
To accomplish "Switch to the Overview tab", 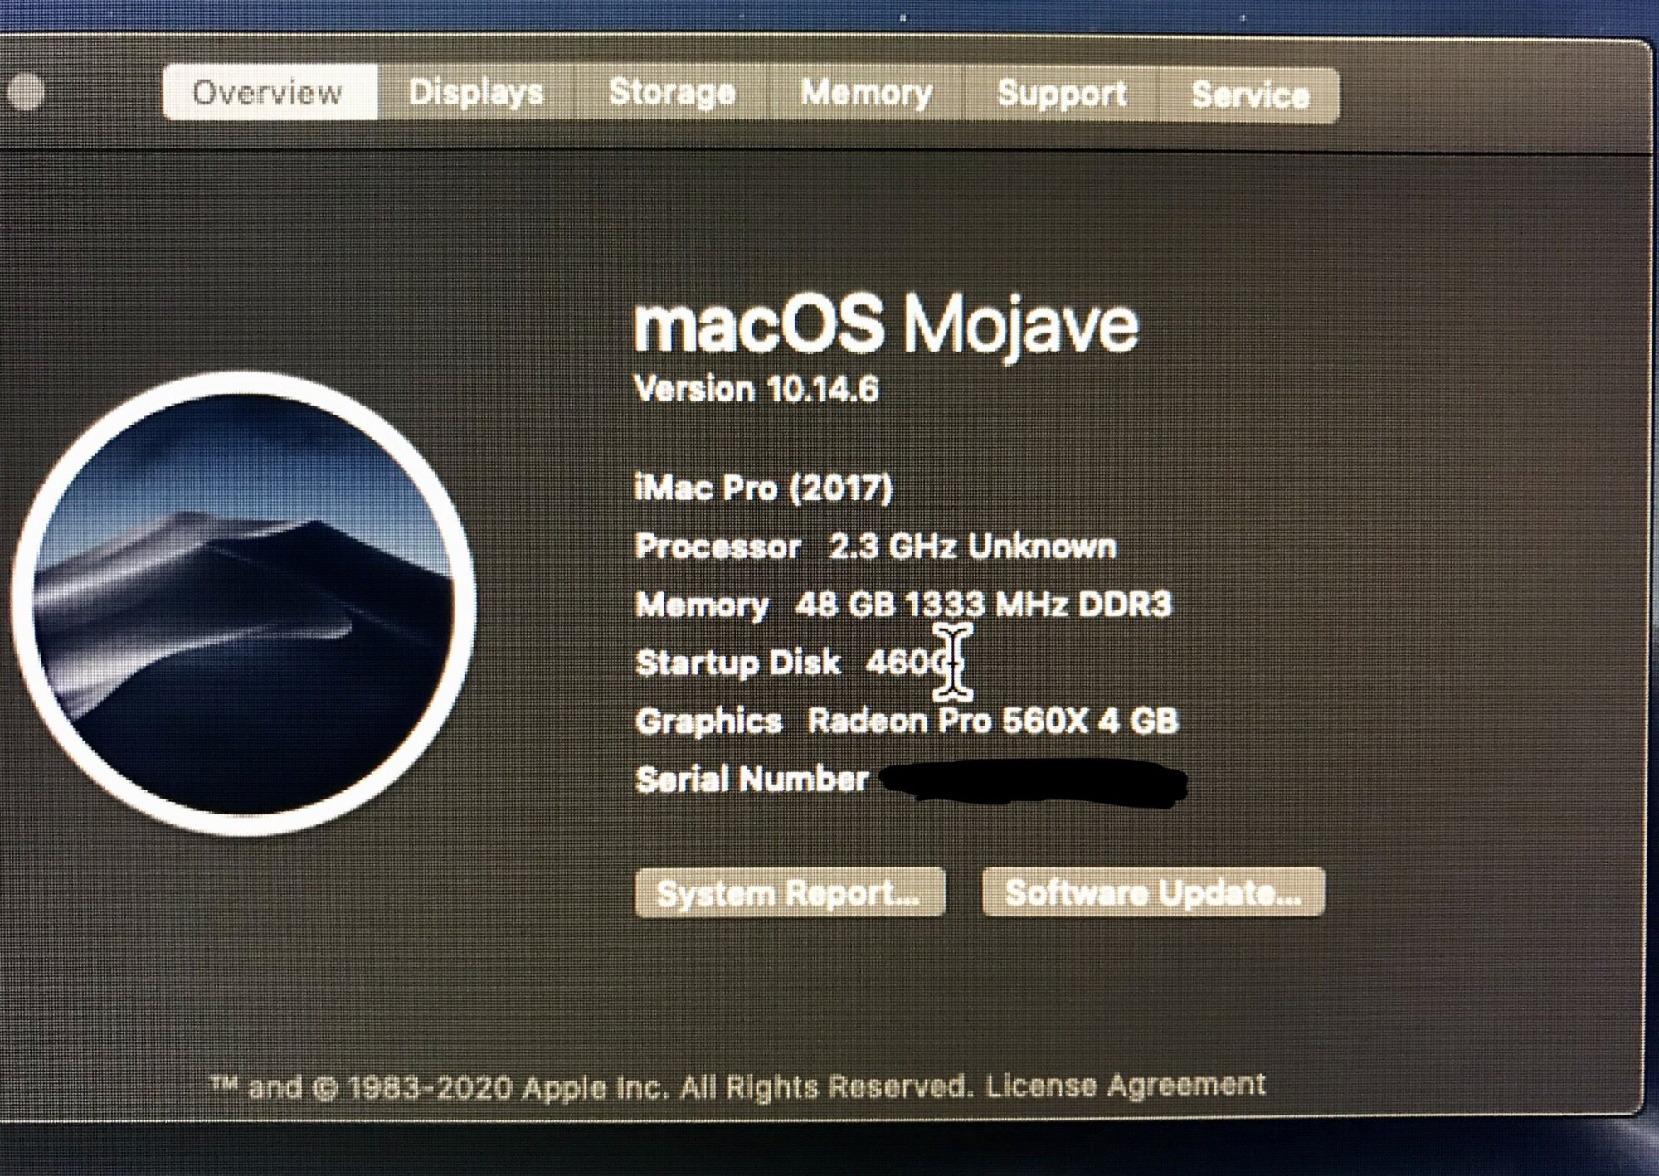I will 269,92.
